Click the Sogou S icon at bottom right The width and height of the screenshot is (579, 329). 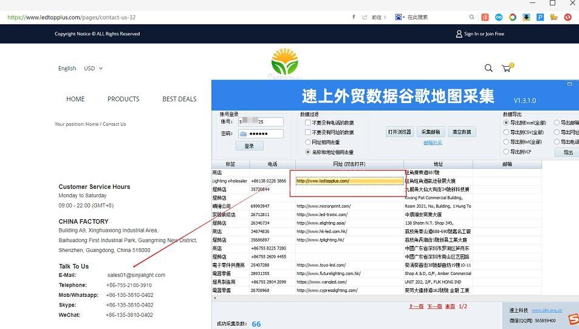pos(574,319)
